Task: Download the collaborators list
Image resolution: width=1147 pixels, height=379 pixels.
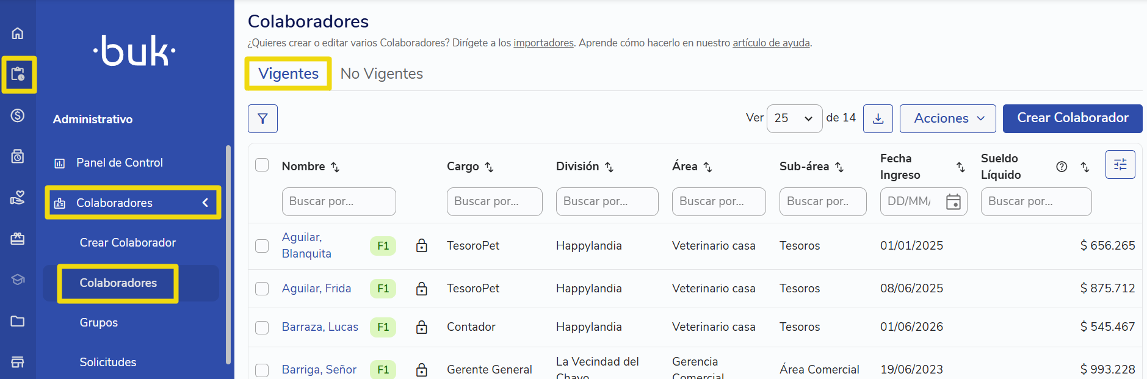Action: point(878,118)
